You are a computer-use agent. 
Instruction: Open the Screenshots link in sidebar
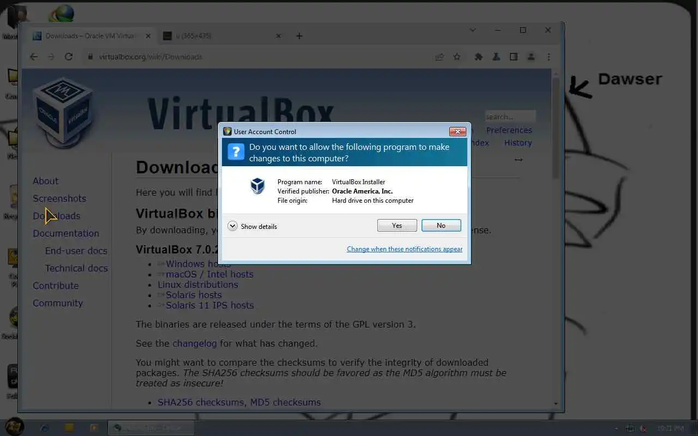[x=59, y=198]
